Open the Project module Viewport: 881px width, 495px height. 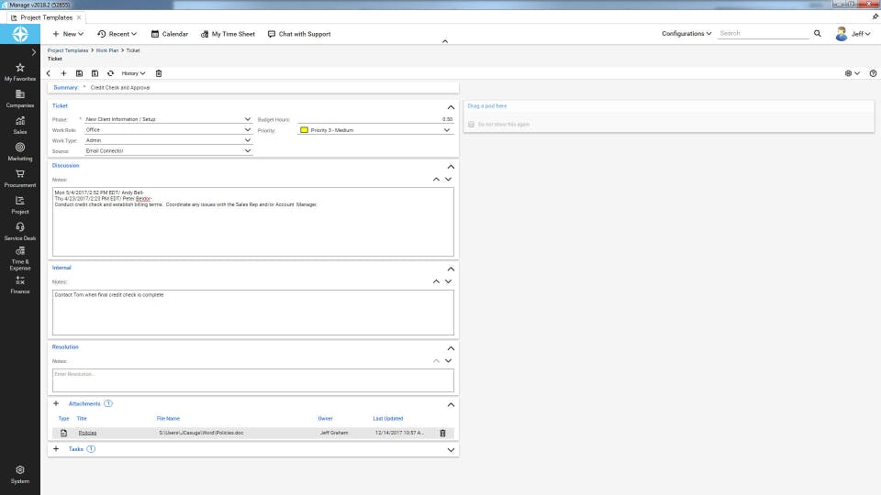click(x=19, y=204)
